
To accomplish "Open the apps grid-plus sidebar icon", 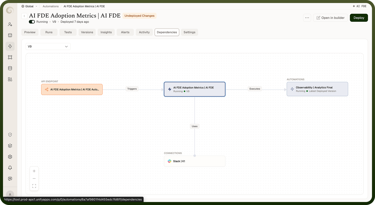I will coord(10,79).
